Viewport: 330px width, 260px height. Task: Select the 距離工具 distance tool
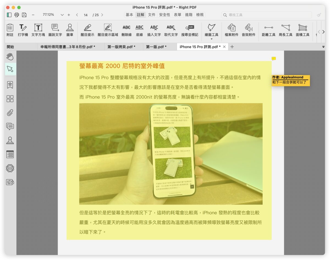coord(269,30)
